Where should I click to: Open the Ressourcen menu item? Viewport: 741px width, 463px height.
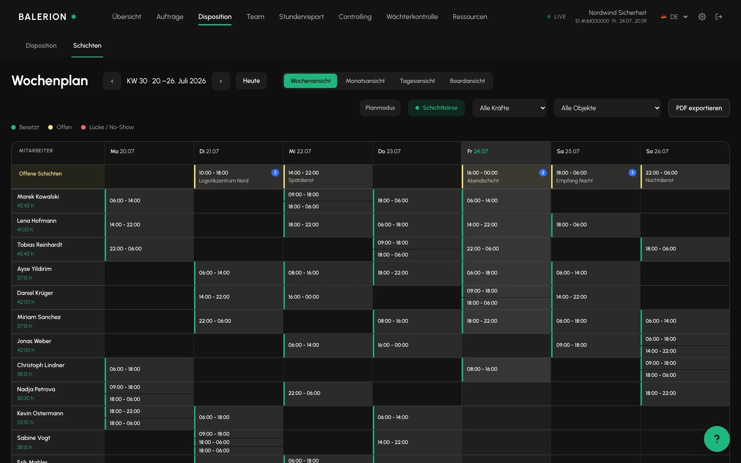(470, 17)
